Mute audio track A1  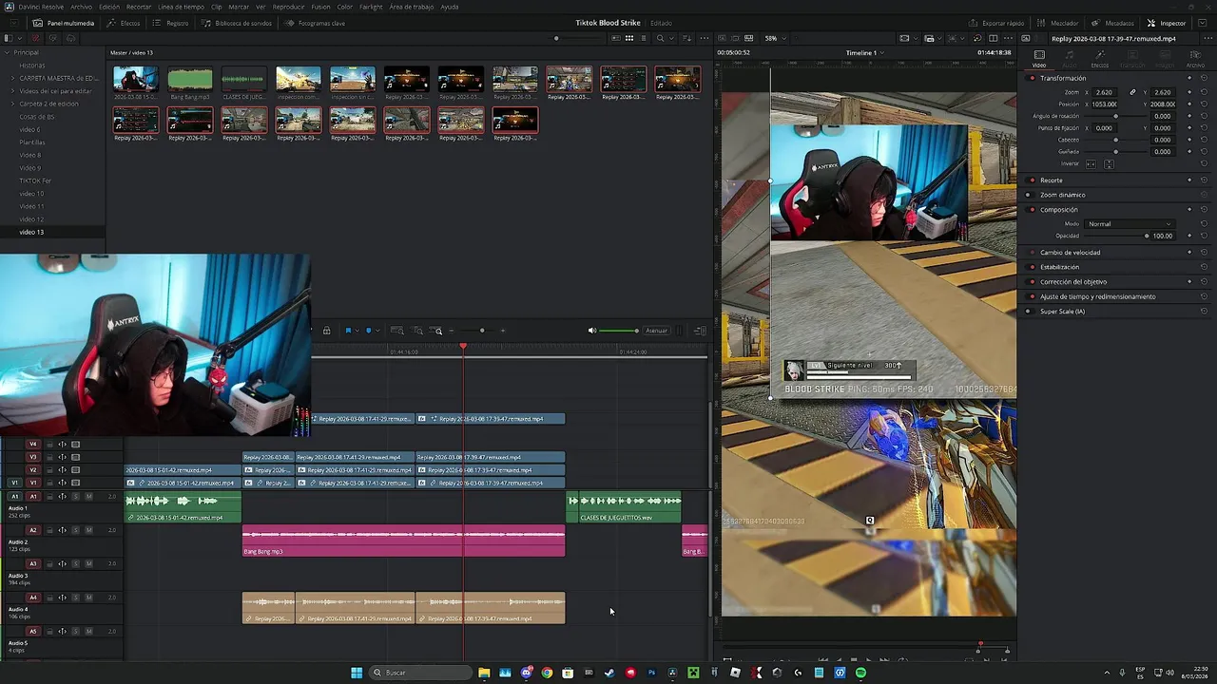(x=89, y=496)
